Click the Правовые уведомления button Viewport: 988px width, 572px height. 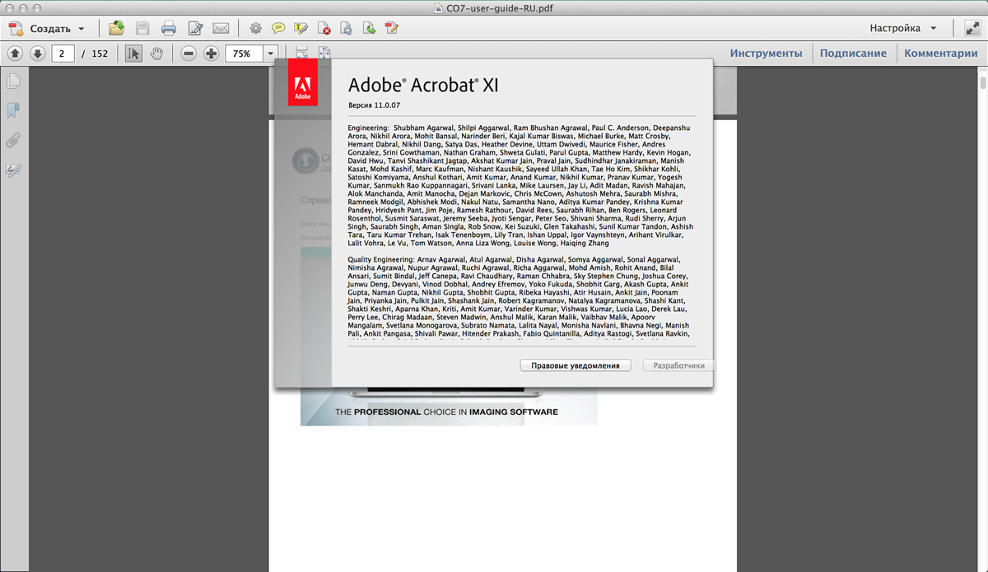(575, 365)
